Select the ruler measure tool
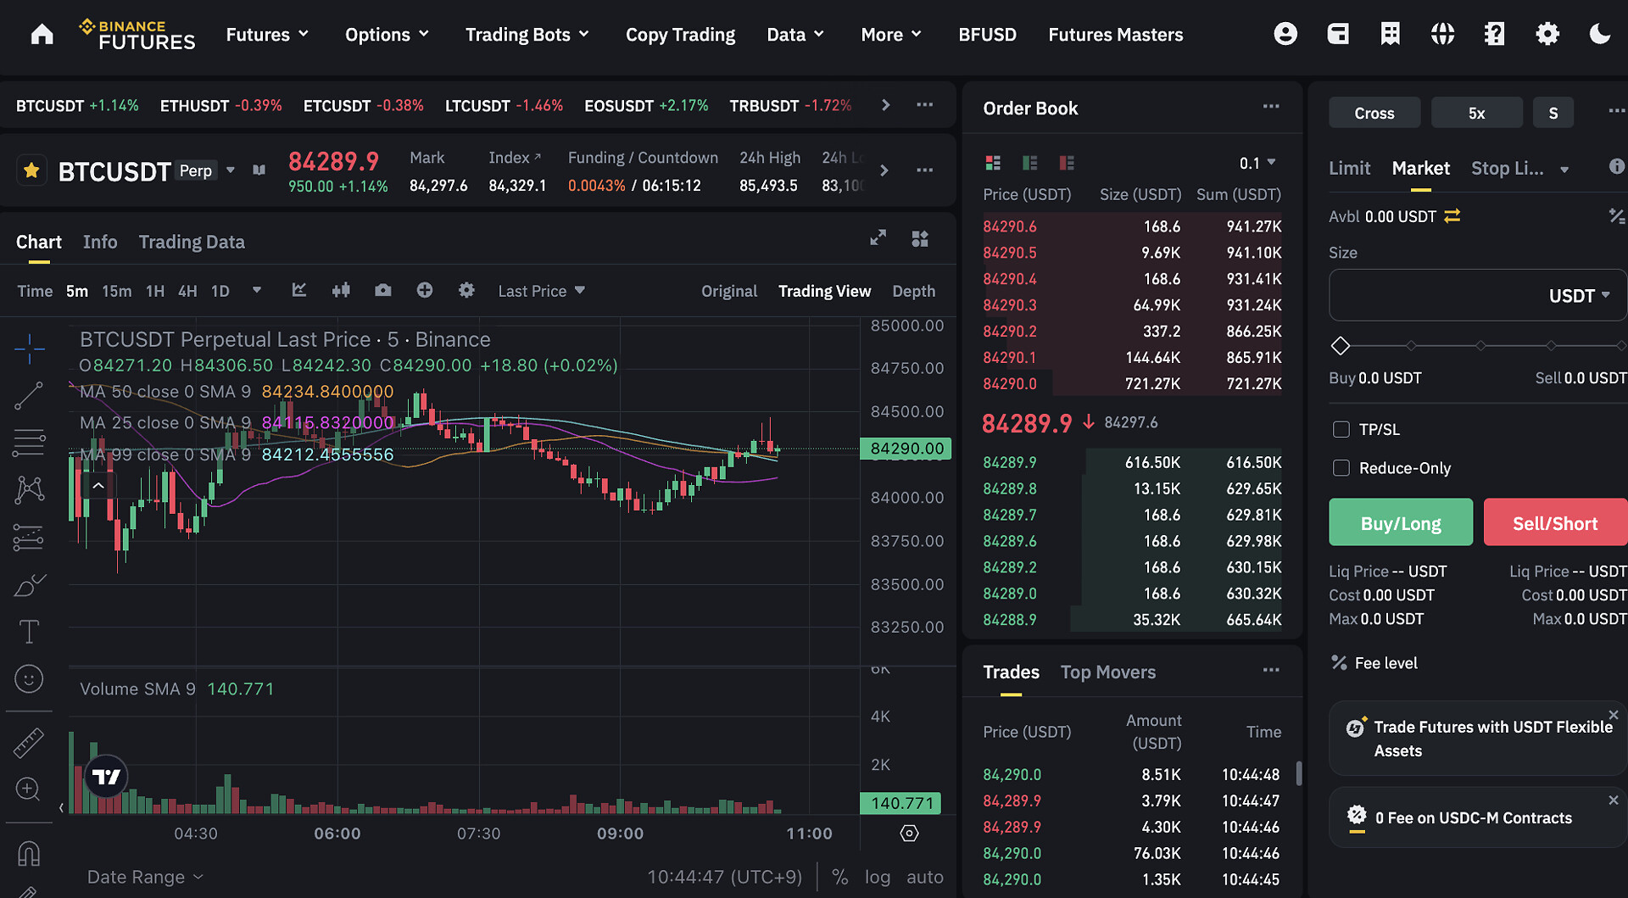Screen dimensions: 1628x898 (x=29, y=743)
